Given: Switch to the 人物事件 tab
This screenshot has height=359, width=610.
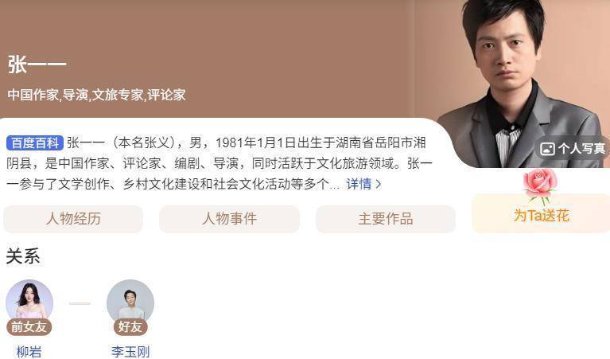Looking at the screenshot, I should click(230, 219).
